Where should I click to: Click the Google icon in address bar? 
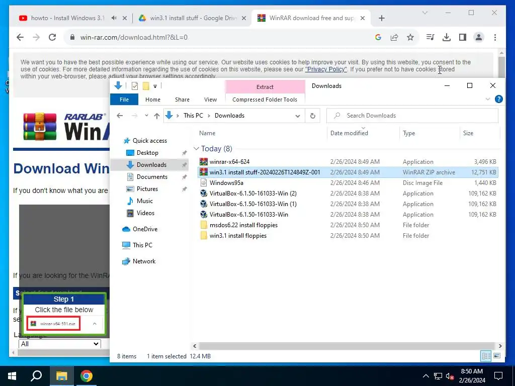click(x=378, y=37)
